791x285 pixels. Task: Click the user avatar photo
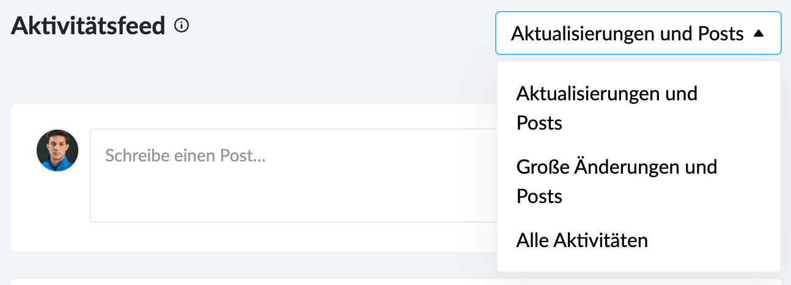(x=57, y=150)
